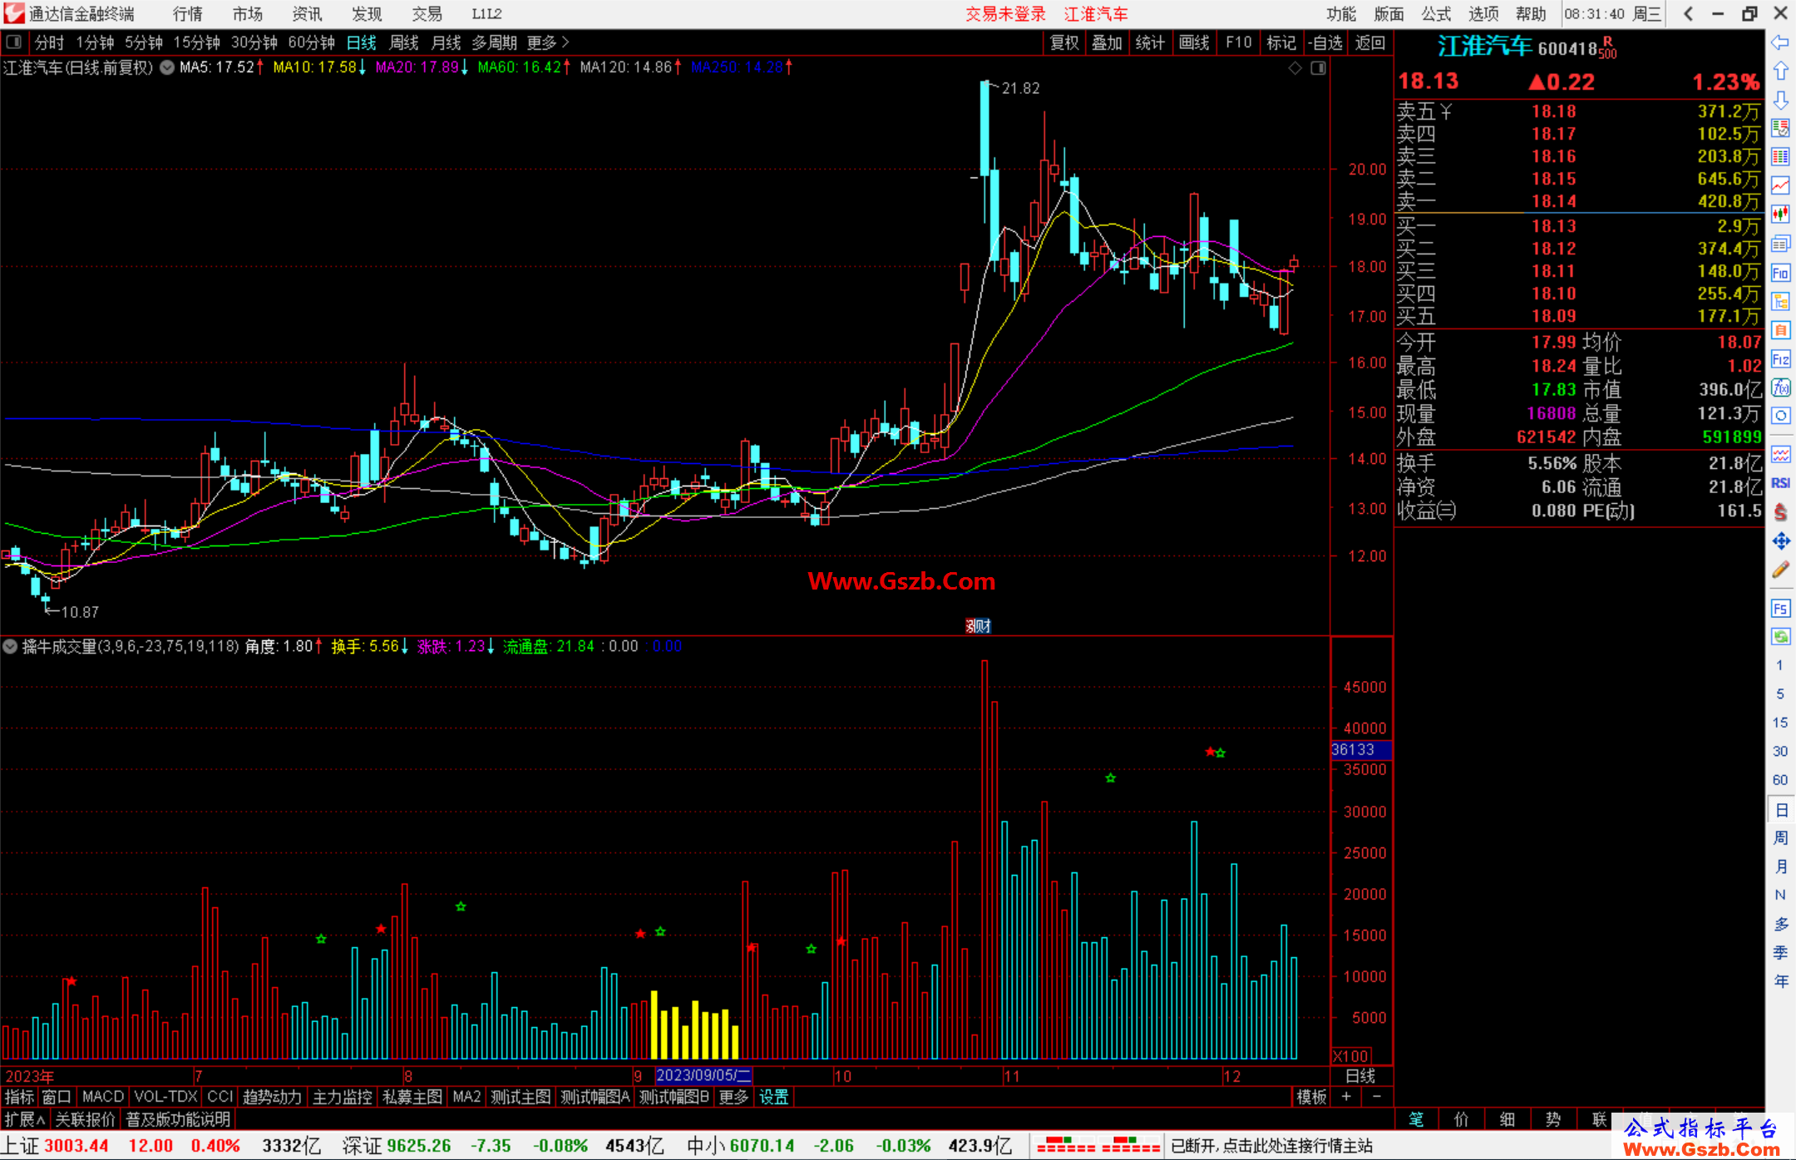The image size is (1796, 1160).
Task: Switch to 5-minute period in sidebar
Action: [1779, 694]
